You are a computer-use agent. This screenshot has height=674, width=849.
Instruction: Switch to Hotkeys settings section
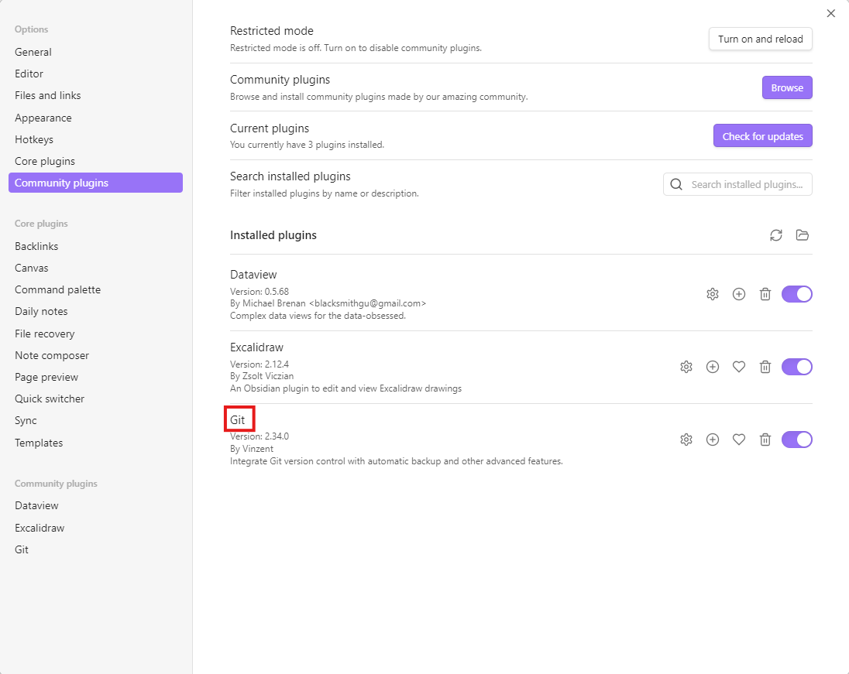point(34,139)
